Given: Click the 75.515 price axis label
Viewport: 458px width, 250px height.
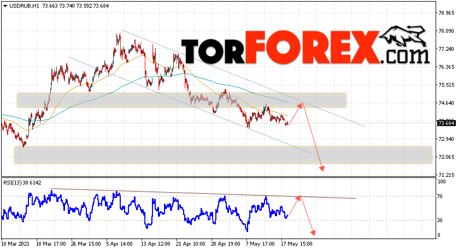Looking at the screenshot, I should (x=447, y=85).
